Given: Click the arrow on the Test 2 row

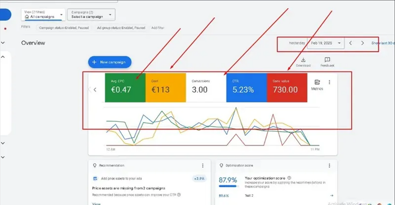Looking at the screenshot, I should pos(331,195).
